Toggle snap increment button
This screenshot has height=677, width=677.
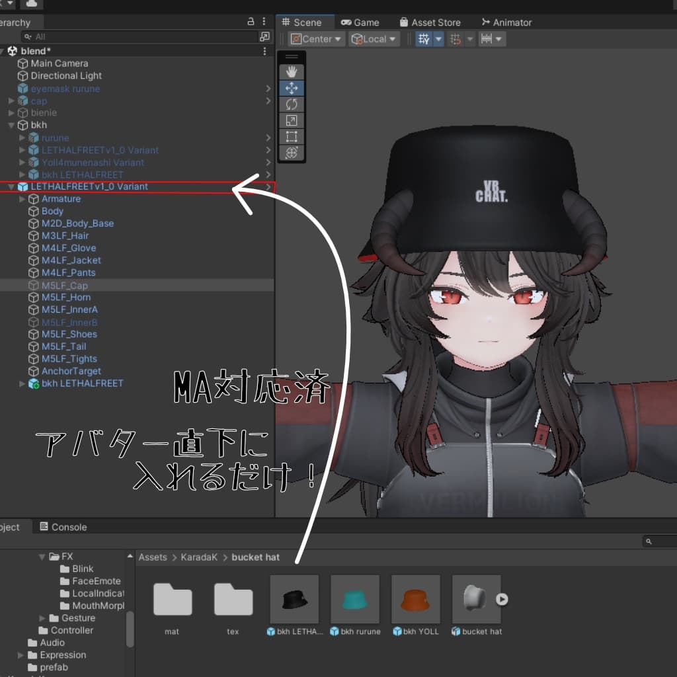click(455, 39)
